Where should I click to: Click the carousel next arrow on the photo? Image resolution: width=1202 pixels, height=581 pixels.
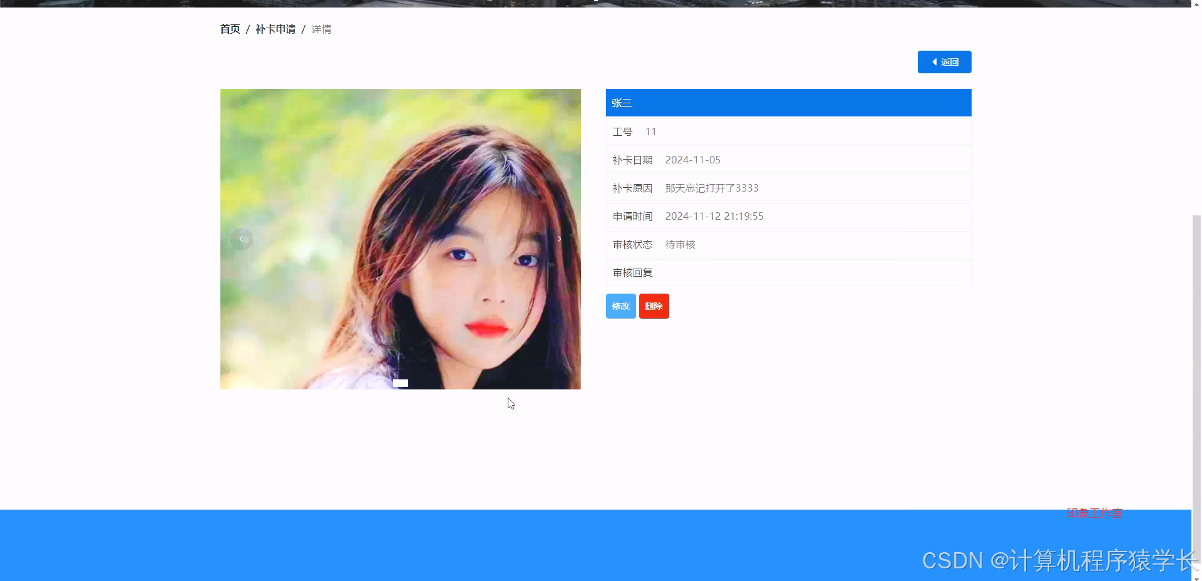coord(558,239)
